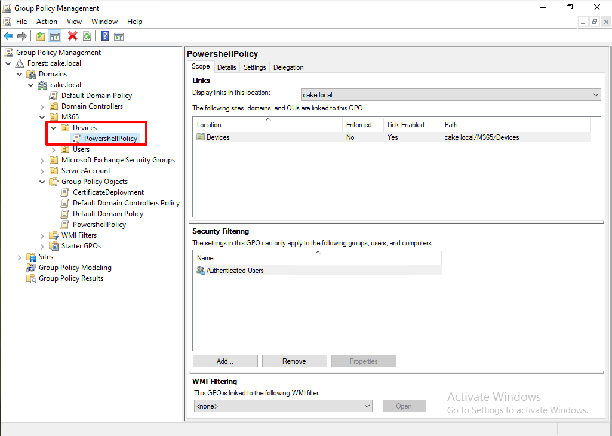Screen dimensions: 612x436
Task: Expand the Users OU node
Action: click(x=54, y=149)
